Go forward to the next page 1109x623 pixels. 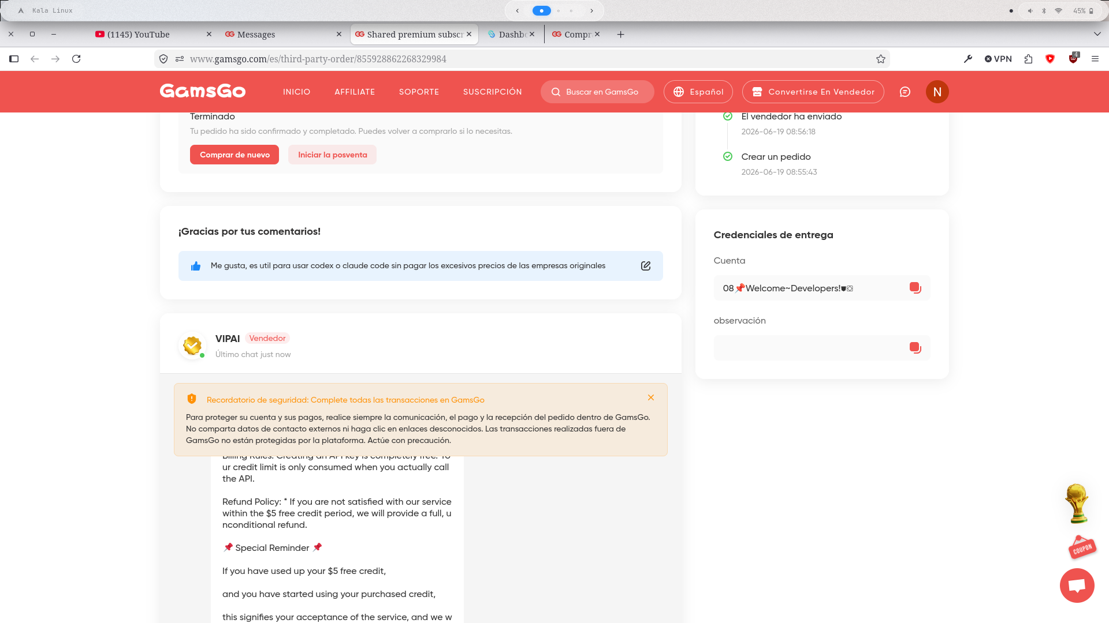[55, 59]
